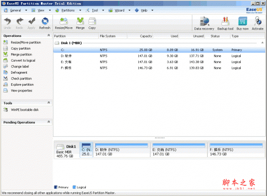
Task: Select E: 147.01 GB block in disk map
Action: (x=179, y=150)
